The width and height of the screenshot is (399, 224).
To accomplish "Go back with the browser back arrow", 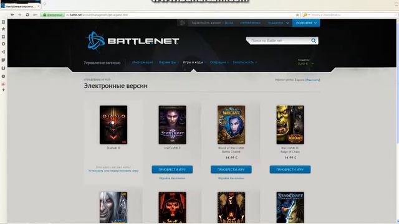I will 12,15.
